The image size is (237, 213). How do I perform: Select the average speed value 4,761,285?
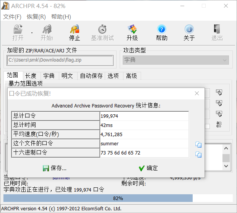point(144,134)
